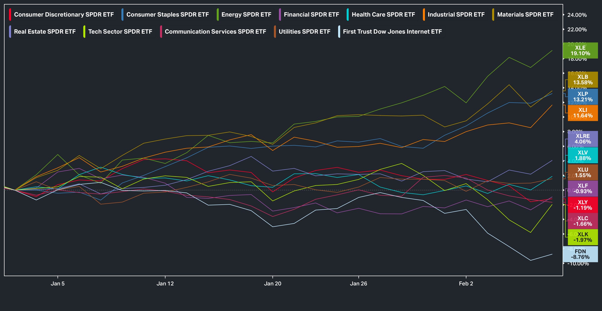Select Health Care SPDR ETF legend entry
602x311 pixels.
pyautogui.click(x=383, y=15)
